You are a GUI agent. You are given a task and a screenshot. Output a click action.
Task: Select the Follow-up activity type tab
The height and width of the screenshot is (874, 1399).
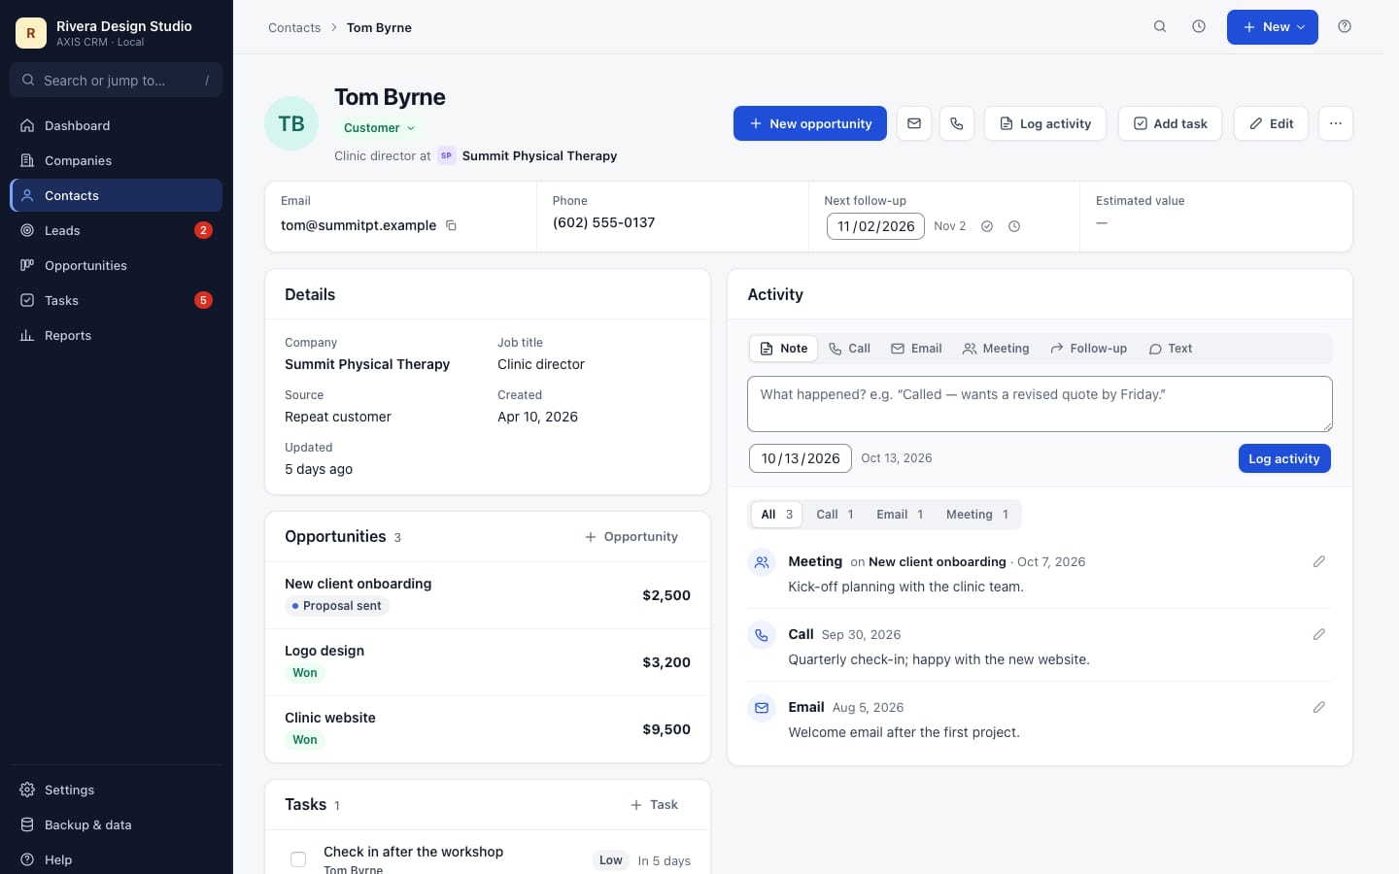[1088, 349]
